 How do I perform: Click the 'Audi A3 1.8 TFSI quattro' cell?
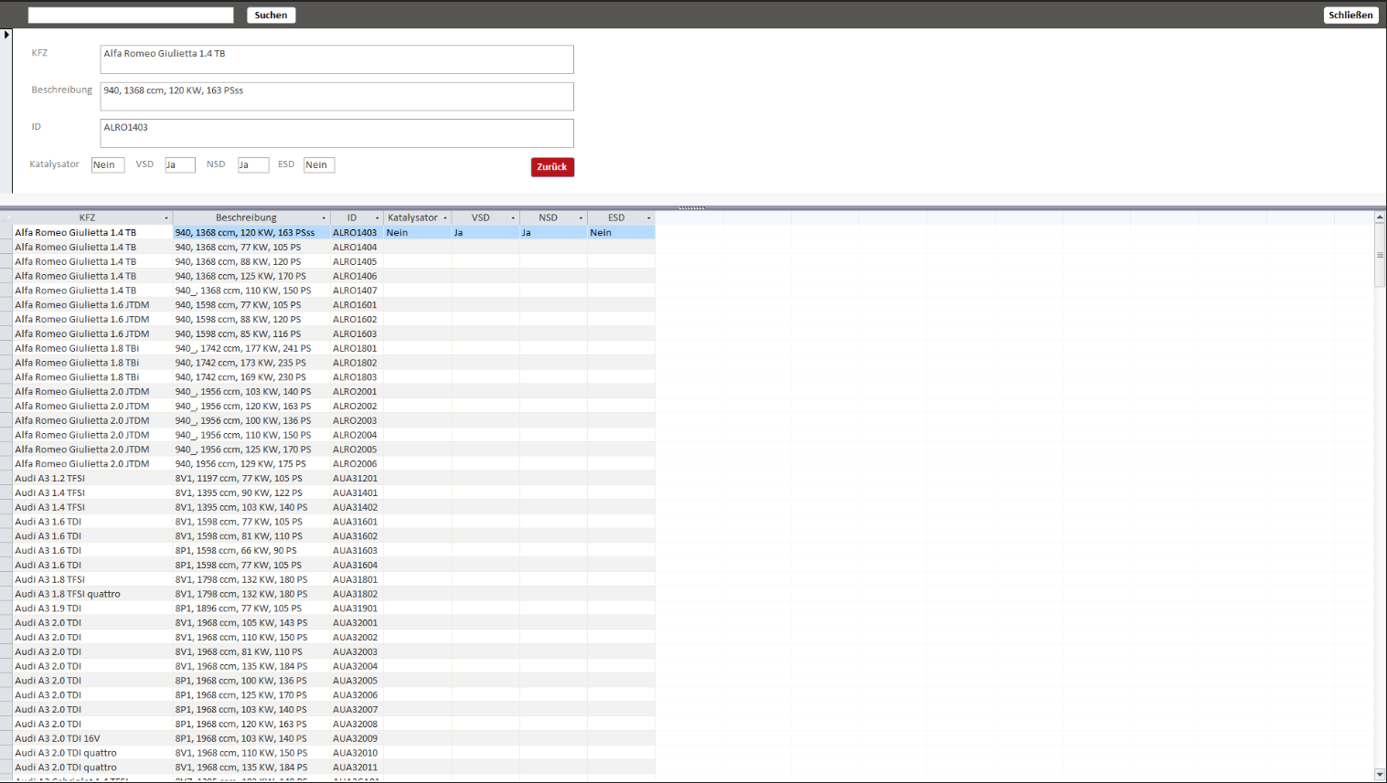click(92, 594)
